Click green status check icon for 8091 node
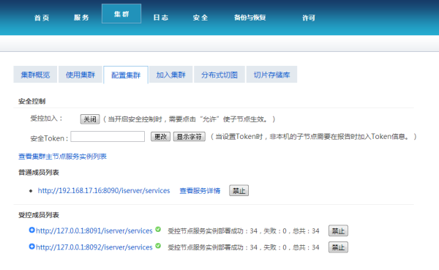The image size is (439, 270). 158,229
